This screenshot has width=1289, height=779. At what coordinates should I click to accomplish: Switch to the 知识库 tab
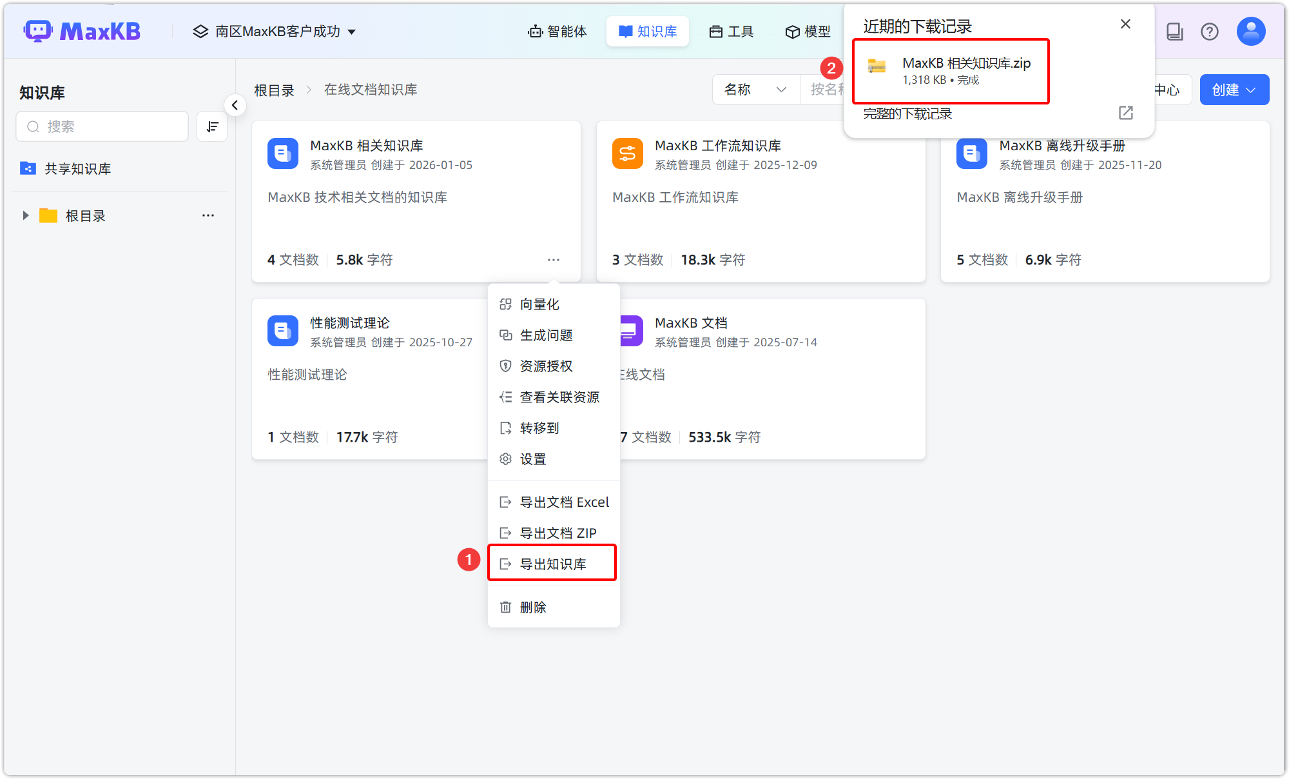pyautogui.click(x=648, y=32)
